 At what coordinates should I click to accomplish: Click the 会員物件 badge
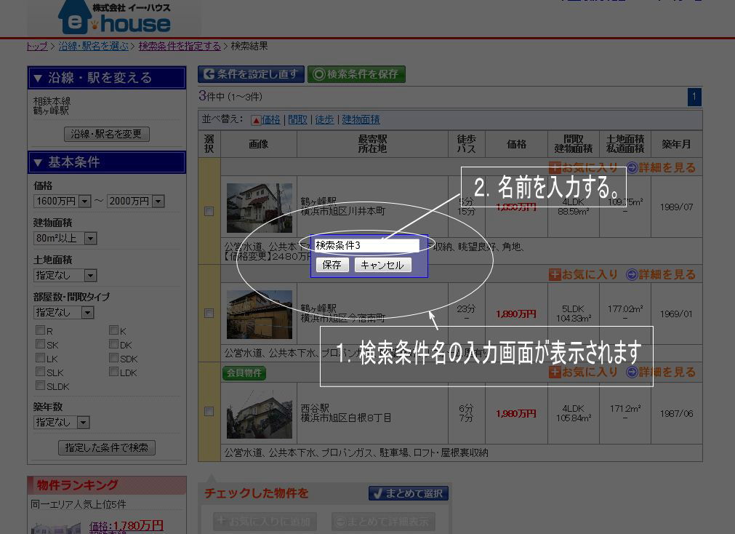[x=244, y=373]
